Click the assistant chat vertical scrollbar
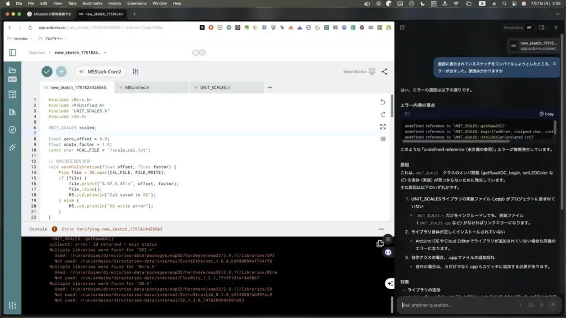This screenshot has width=566, height=318. (562, 121)
